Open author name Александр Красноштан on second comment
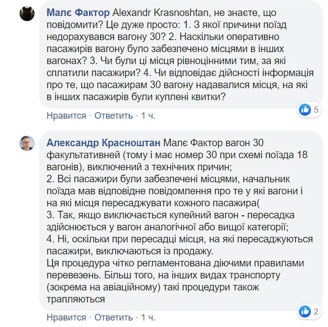Screen dimensions: 328x327 click(x=104, y=142)
